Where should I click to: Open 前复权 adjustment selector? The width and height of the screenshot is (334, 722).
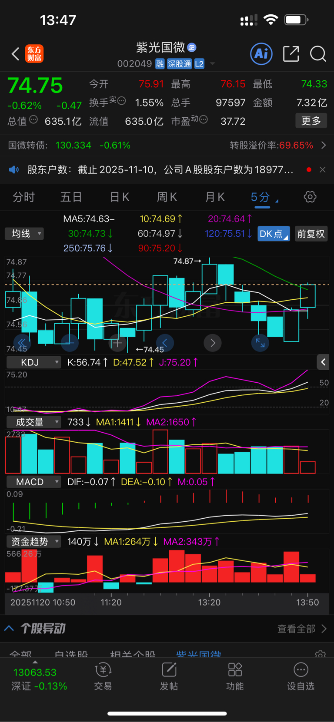[311, 234]
